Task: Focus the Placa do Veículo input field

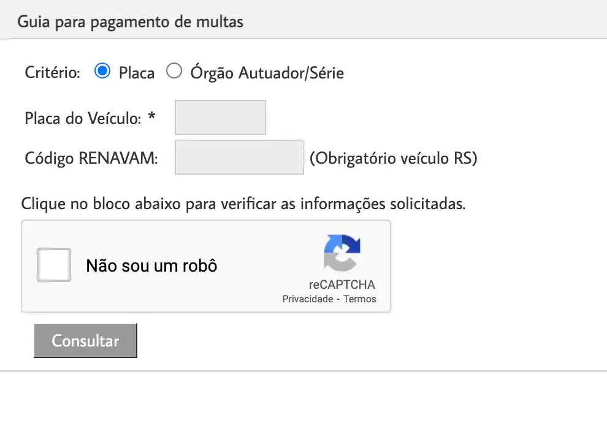Action: click(x=220, y=117)
